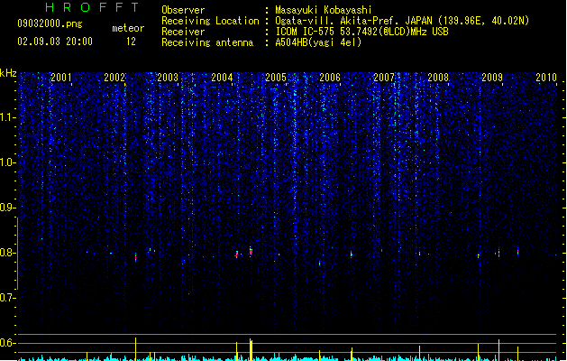
Task: Click the red meteor echo between 2002 and 2003
Action: pos(135,257)
